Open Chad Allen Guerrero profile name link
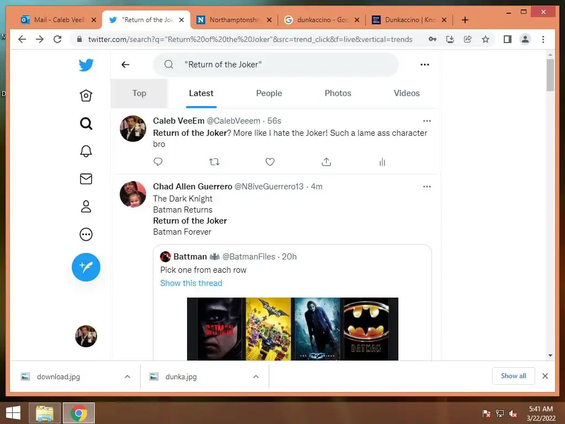The width and height of the screenshot is (565, 424). tap(193, 187)
